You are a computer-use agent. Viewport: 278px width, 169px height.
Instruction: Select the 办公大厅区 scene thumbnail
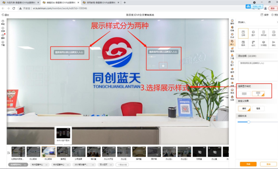(109, 152)
